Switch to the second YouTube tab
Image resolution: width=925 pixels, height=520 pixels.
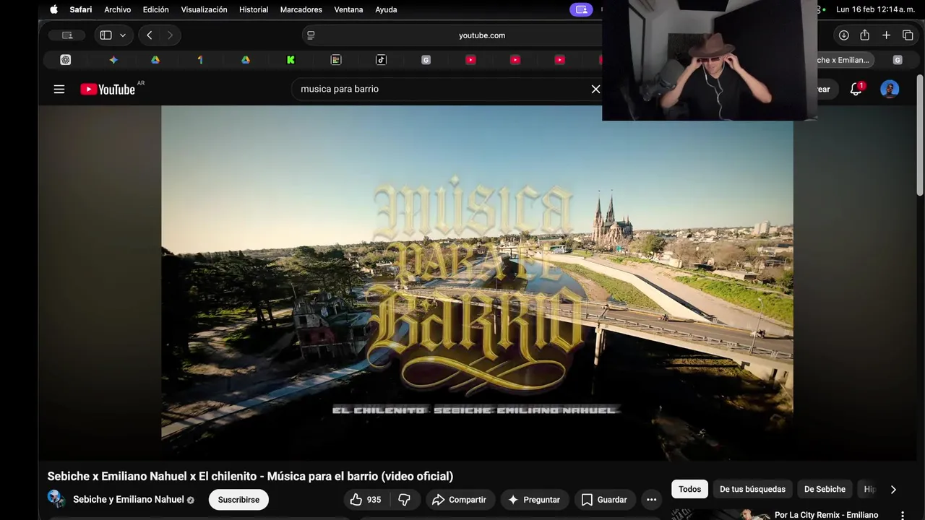point(515,60)
